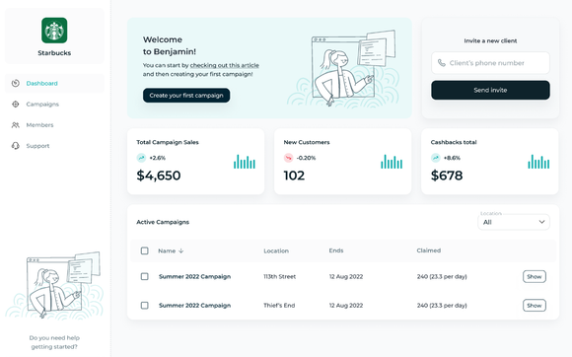Click the bar chart in Cashbacks total card
572x357 pixels.
tap(538, 162)
